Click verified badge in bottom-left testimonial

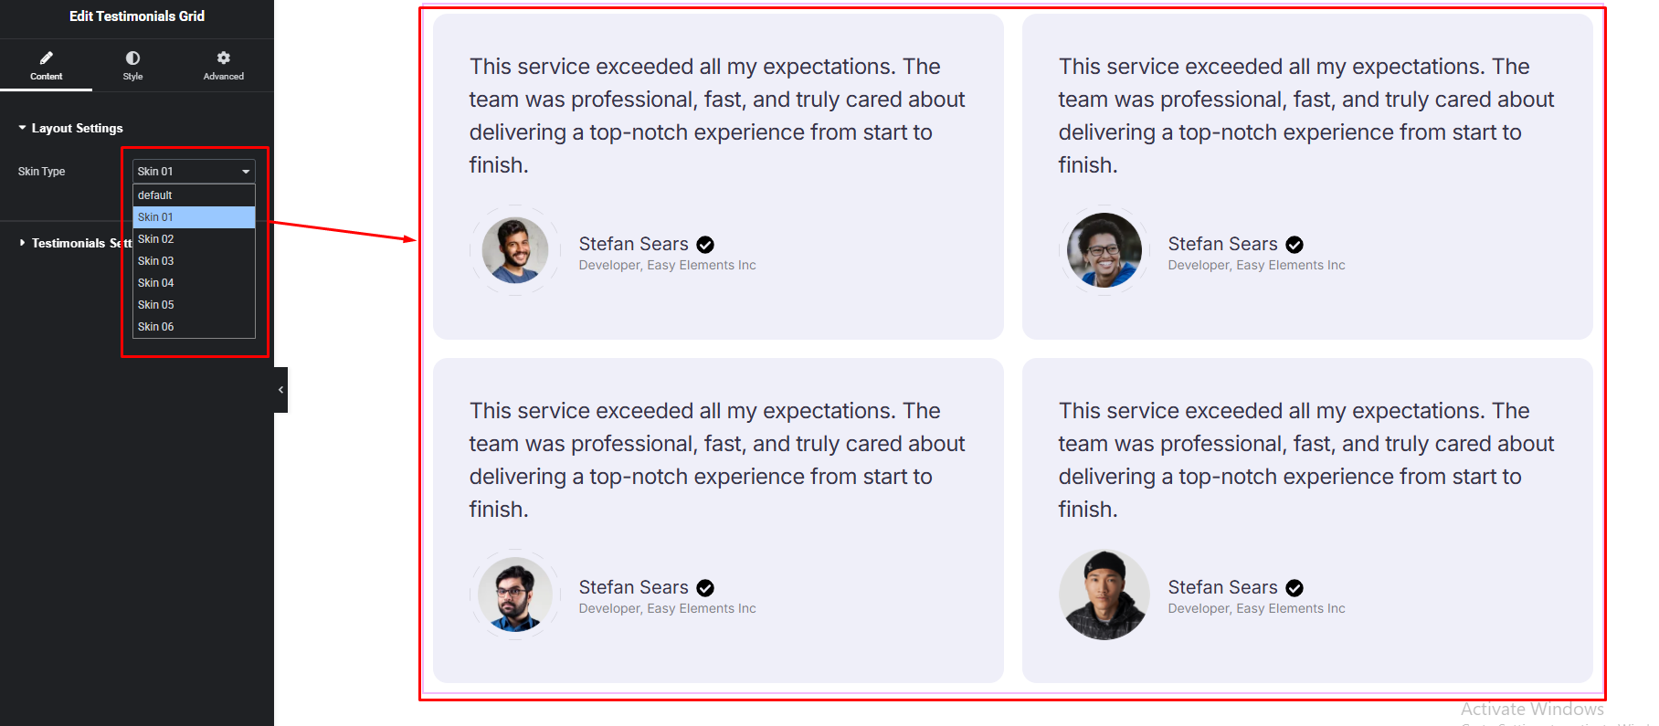705,588
